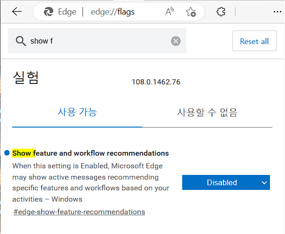Reset all flags to default
This screenshot has height=234, width=285.
(x=254, y=41)
